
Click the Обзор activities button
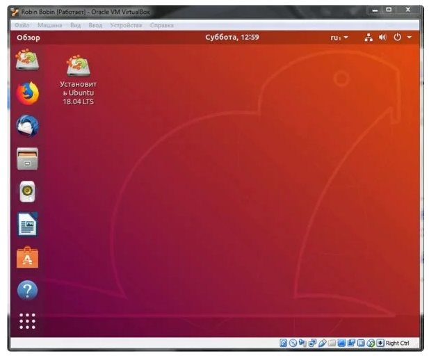29,38
